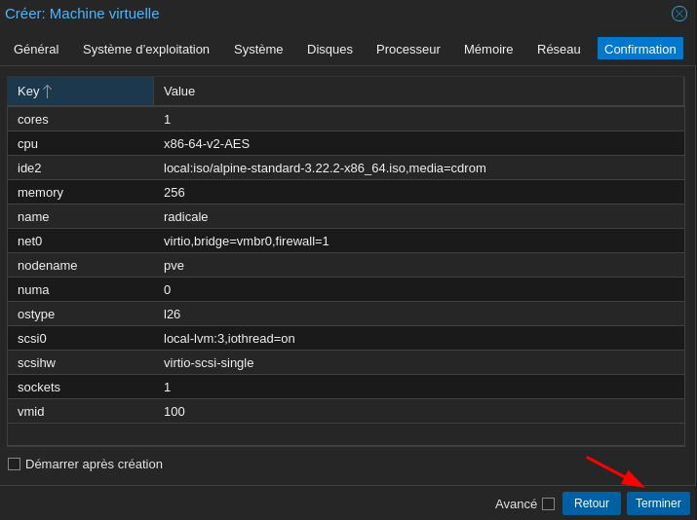The width and height of the screenshot is (697, 520).
Task: Switch to the Général tab
Action: [x=36, y=49]
